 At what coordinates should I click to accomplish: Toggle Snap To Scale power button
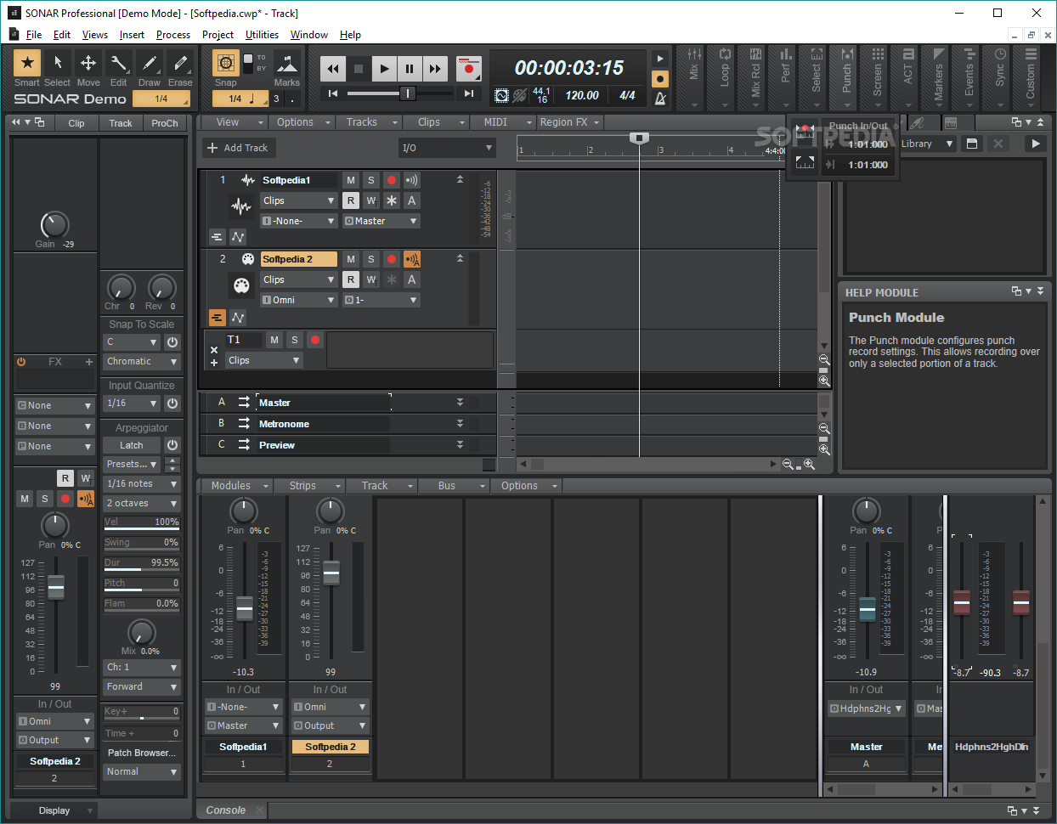pyautogui.click(x=172, y=342)
